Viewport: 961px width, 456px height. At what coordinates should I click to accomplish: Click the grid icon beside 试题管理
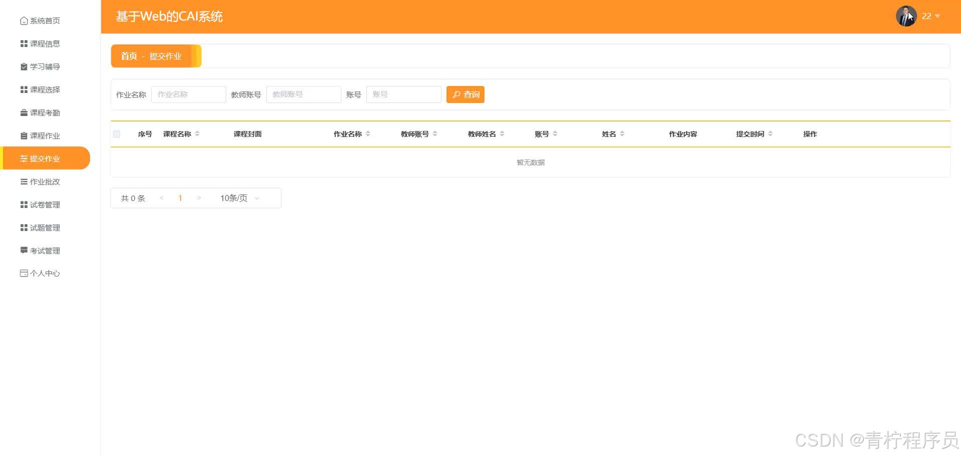coord(24,227)
